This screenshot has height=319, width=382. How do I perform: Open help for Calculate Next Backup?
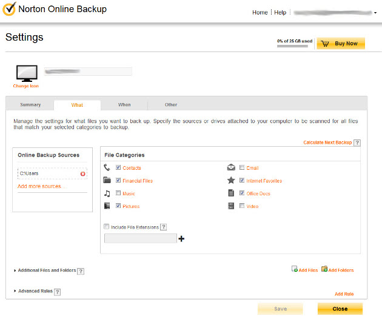[357, 143]
